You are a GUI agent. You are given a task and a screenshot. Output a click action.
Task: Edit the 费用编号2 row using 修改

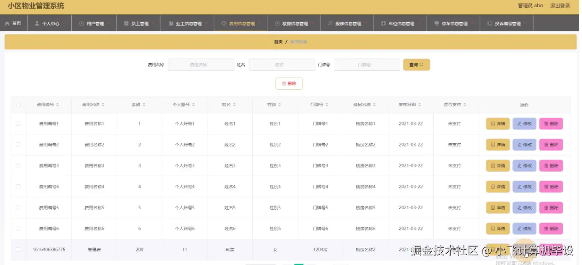pos(524,145)
